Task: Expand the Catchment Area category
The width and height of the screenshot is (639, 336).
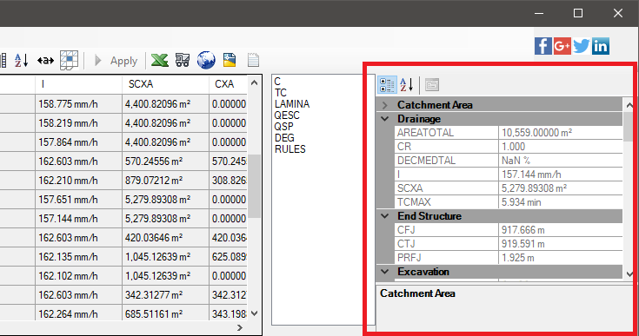Action: click(385, 105)
